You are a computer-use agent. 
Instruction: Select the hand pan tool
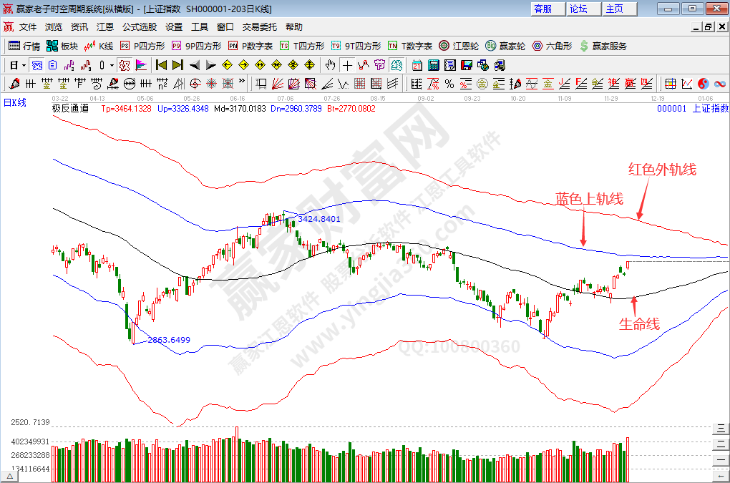[330, 65]
